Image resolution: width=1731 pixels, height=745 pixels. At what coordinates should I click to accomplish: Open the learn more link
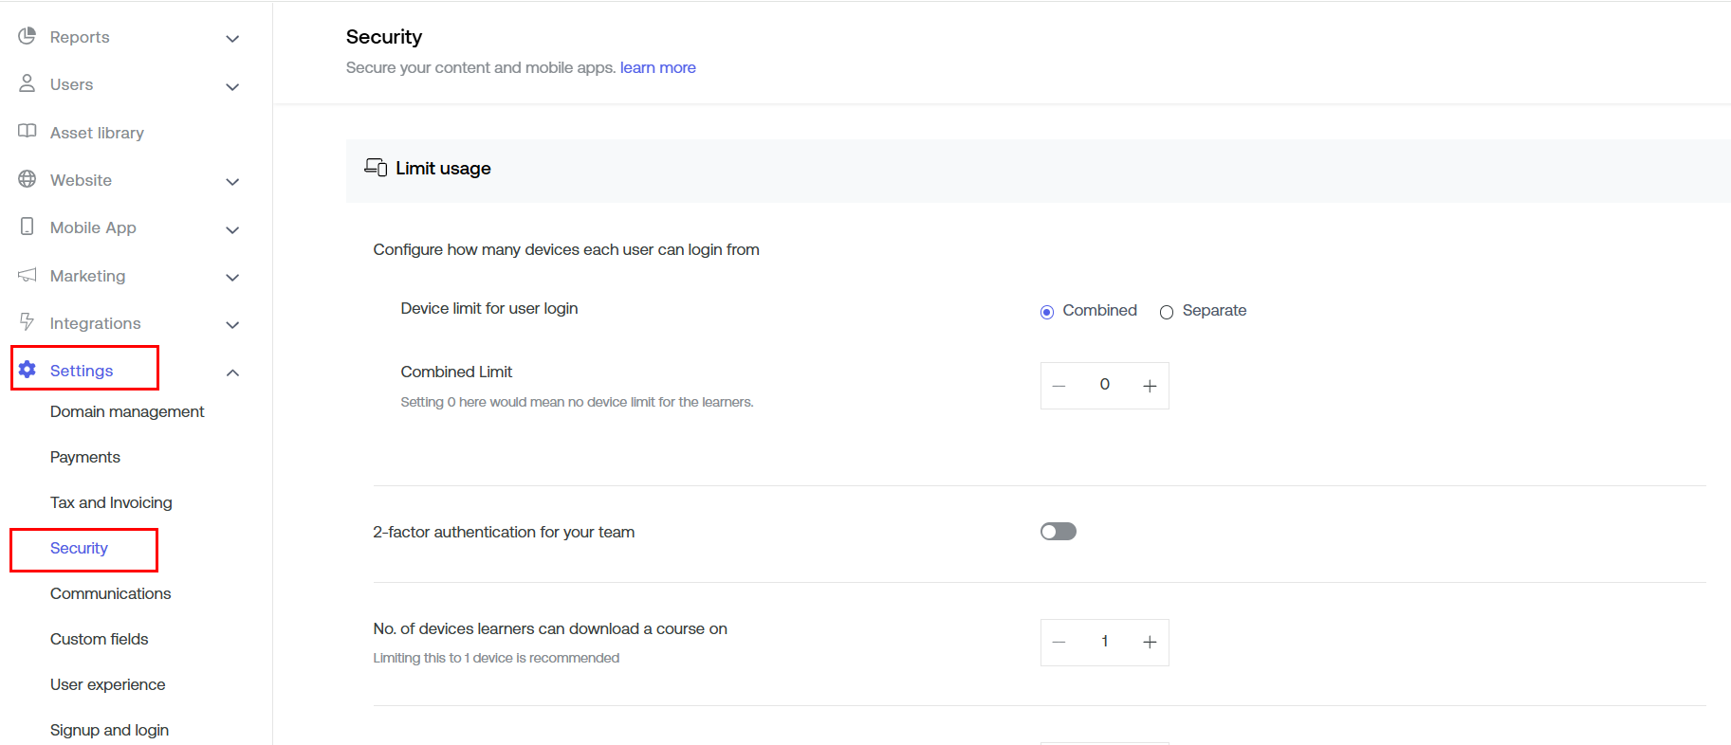tap(657, 67)
